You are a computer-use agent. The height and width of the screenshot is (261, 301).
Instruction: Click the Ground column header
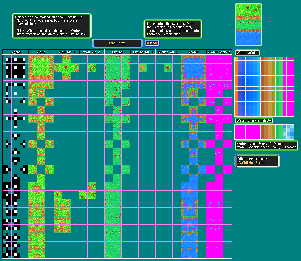pos(117,52)
